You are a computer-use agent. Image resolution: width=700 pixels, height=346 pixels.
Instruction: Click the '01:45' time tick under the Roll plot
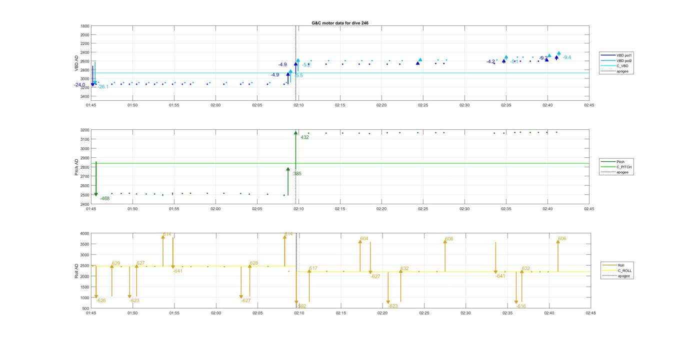(x=91, y=313)
